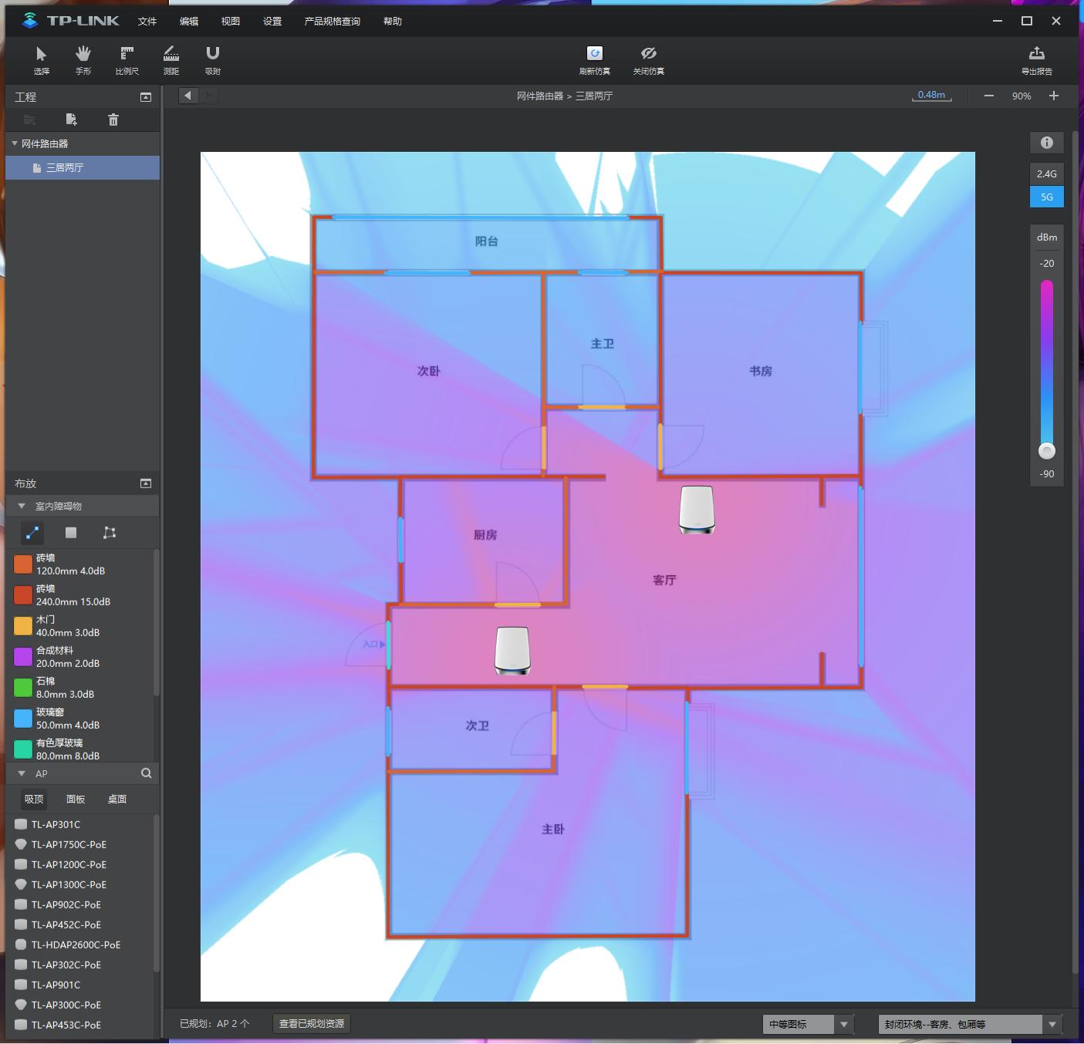Switch heatmap to 5G band
Screen dimensions: 1084x1044
click(x=1046, y=197)
